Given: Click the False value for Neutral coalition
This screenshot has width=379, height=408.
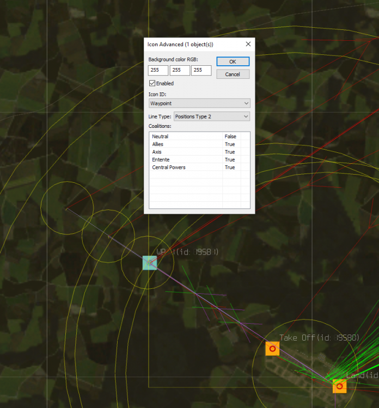Looking at the screenshot, I should [230, 137].
